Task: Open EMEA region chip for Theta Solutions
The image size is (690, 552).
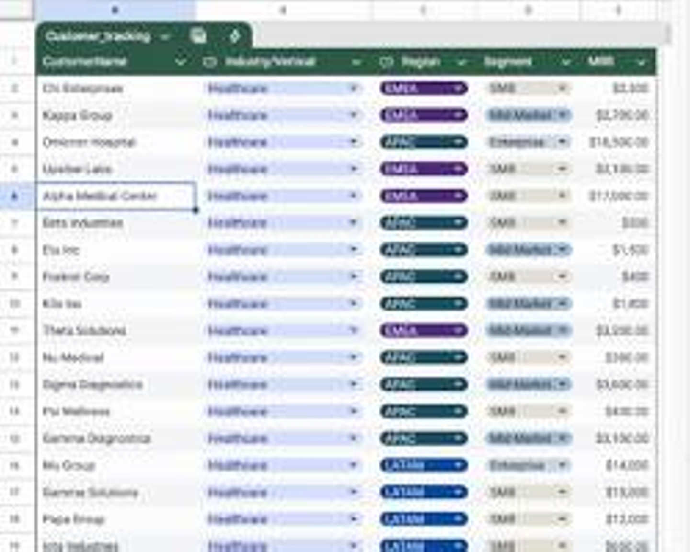Action: (424, 331)
